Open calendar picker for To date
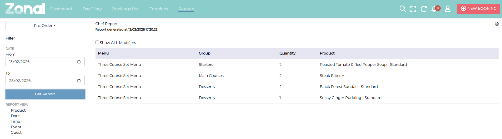 [79, 81]
